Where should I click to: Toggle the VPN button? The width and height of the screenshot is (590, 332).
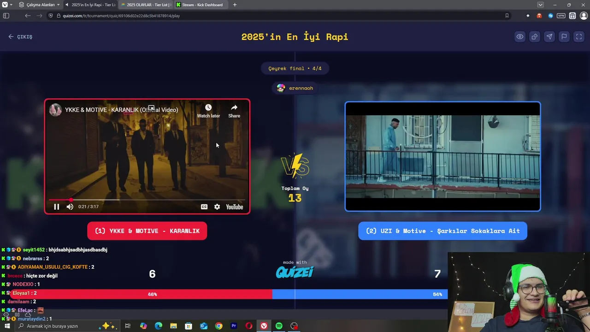click(x=561, y=16)
